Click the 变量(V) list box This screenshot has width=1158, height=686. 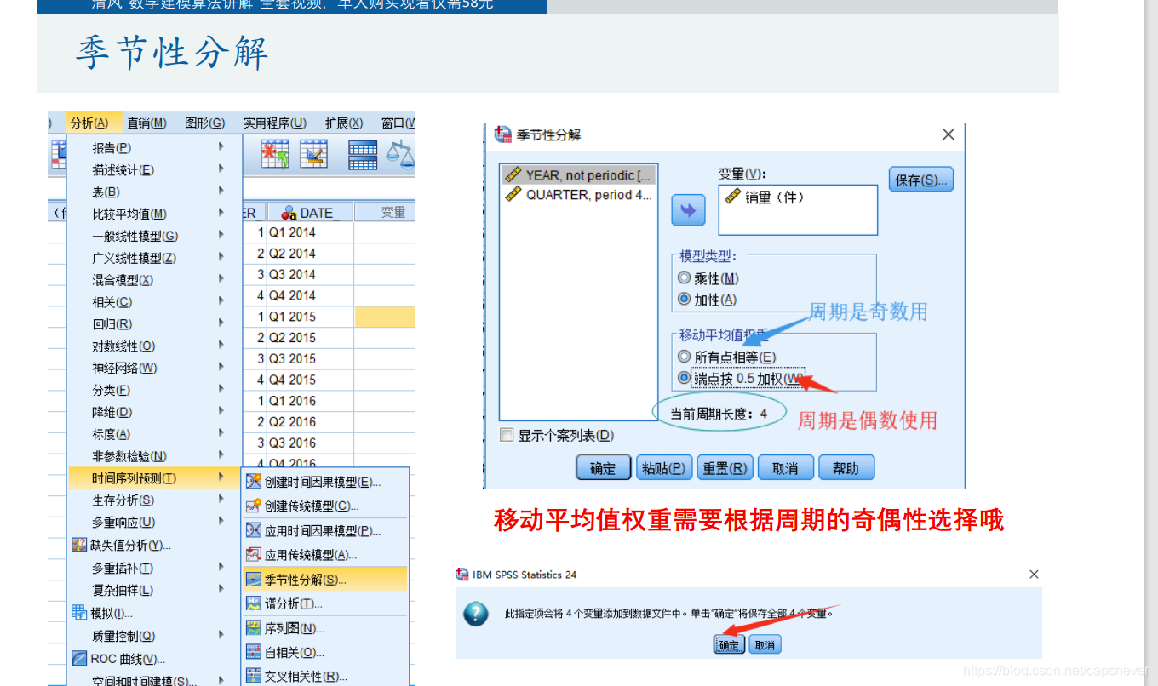pyautogui.click(x=798, y=209)
